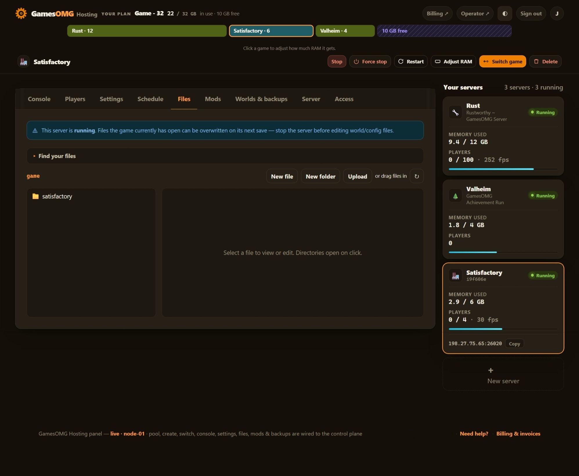Toggle the dark/light theme icon
579x476 pixels.
[505, 14]
